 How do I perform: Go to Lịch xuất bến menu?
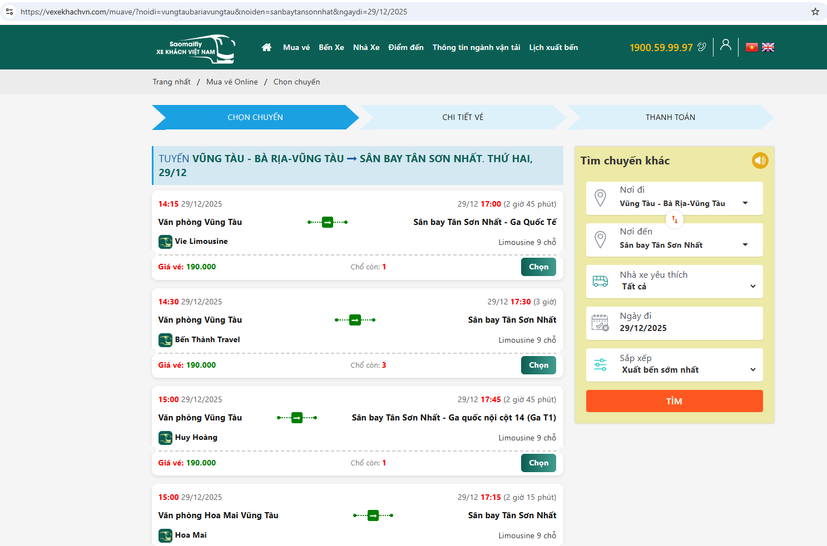pos(553,47)
